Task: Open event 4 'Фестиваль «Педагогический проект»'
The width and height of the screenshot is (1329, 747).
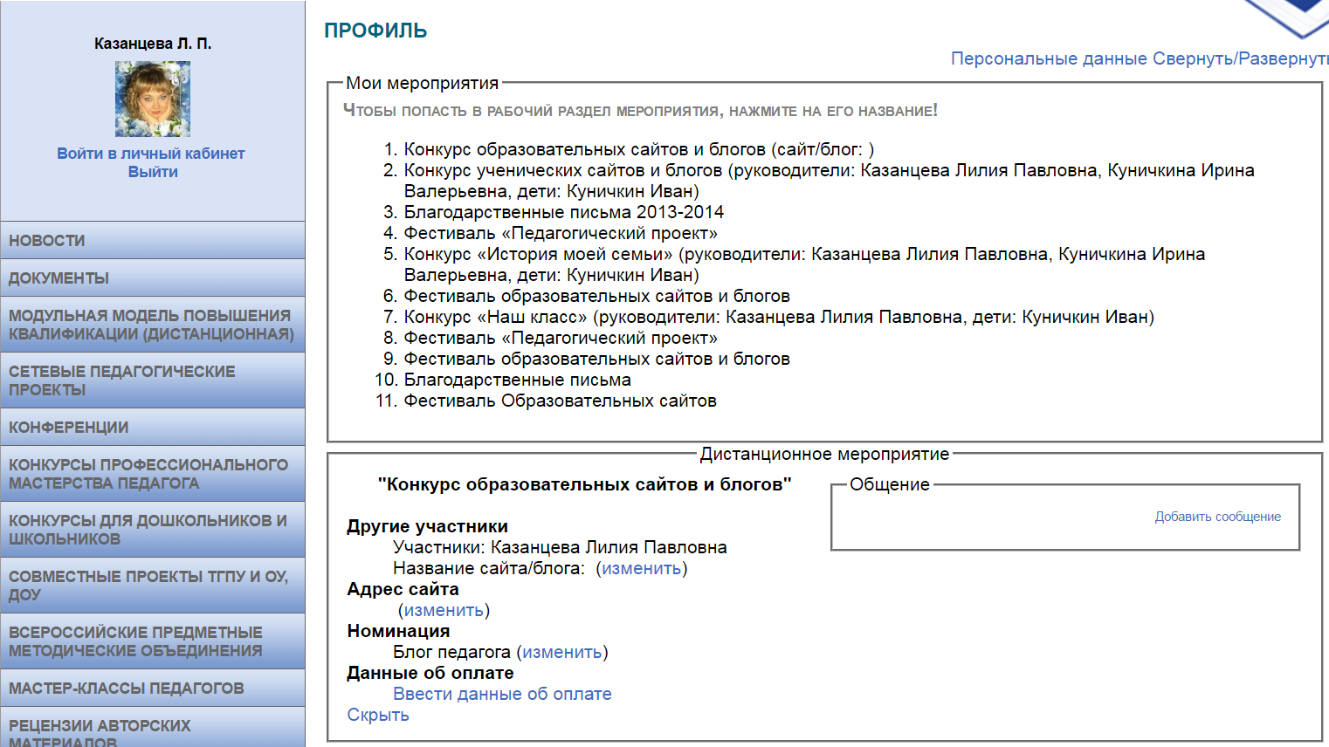Action: (x=561, y=233)
